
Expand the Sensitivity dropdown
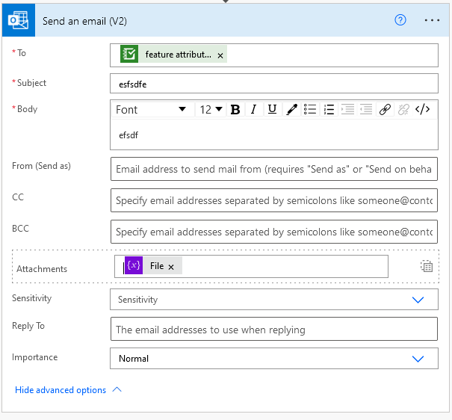(x=418, y=299)
